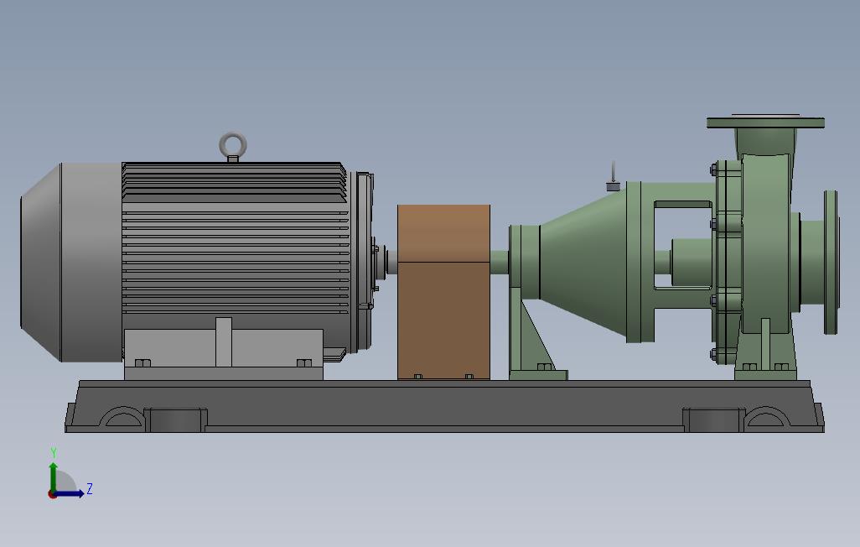Screen dimensions: 860x547
Task: Select the pump's top discharge flange
Action: [x=765, y=122]
